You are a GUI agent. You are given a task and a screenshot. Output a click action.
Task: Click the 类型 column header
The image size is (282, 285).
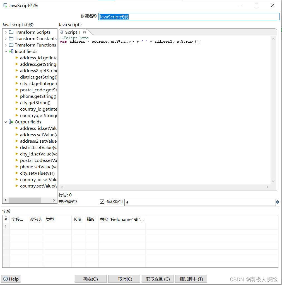coord(58,219)
